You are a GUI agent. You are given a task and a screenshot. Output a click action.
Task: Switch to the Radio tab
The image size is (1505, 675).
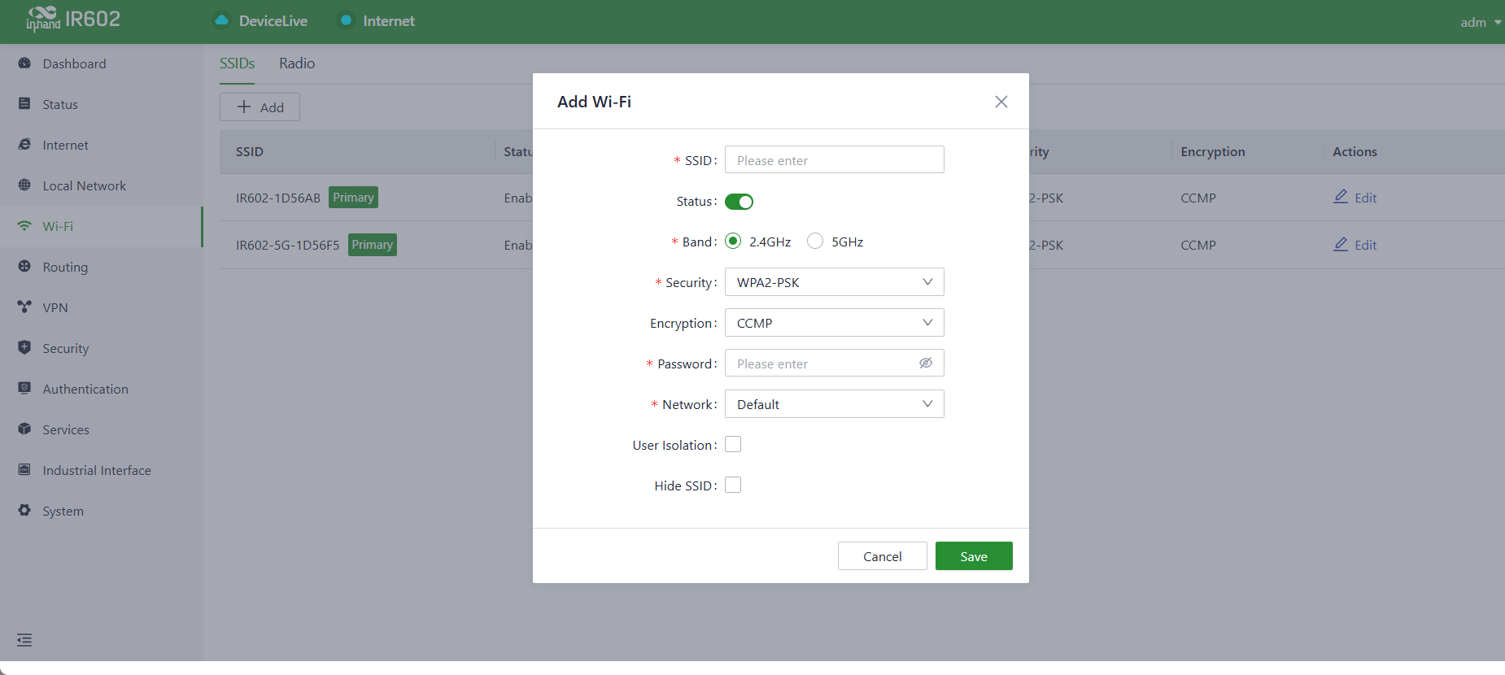[297, 63]
